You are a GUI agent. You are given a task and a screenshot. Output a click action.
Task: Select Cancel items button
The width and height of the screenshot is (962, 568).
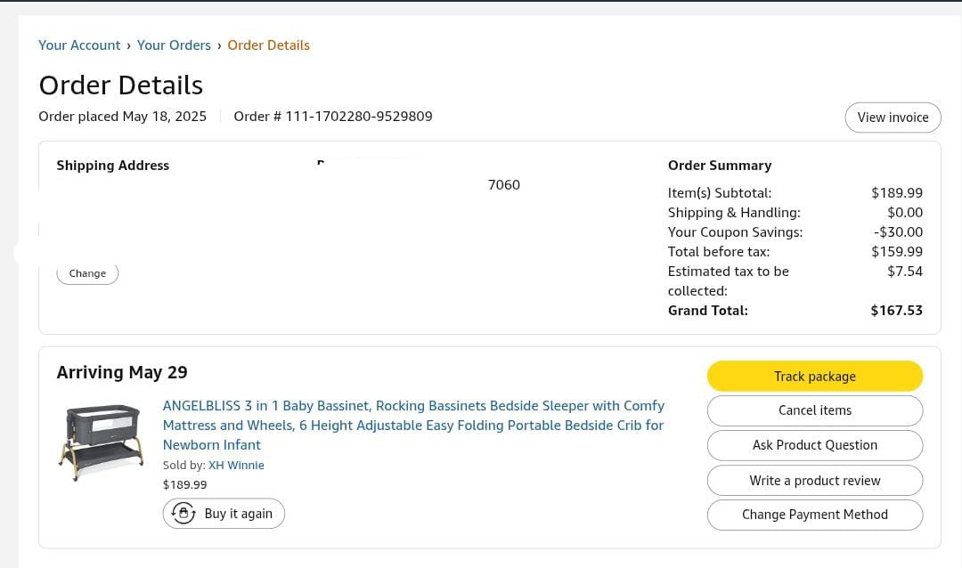pos(814,410)
